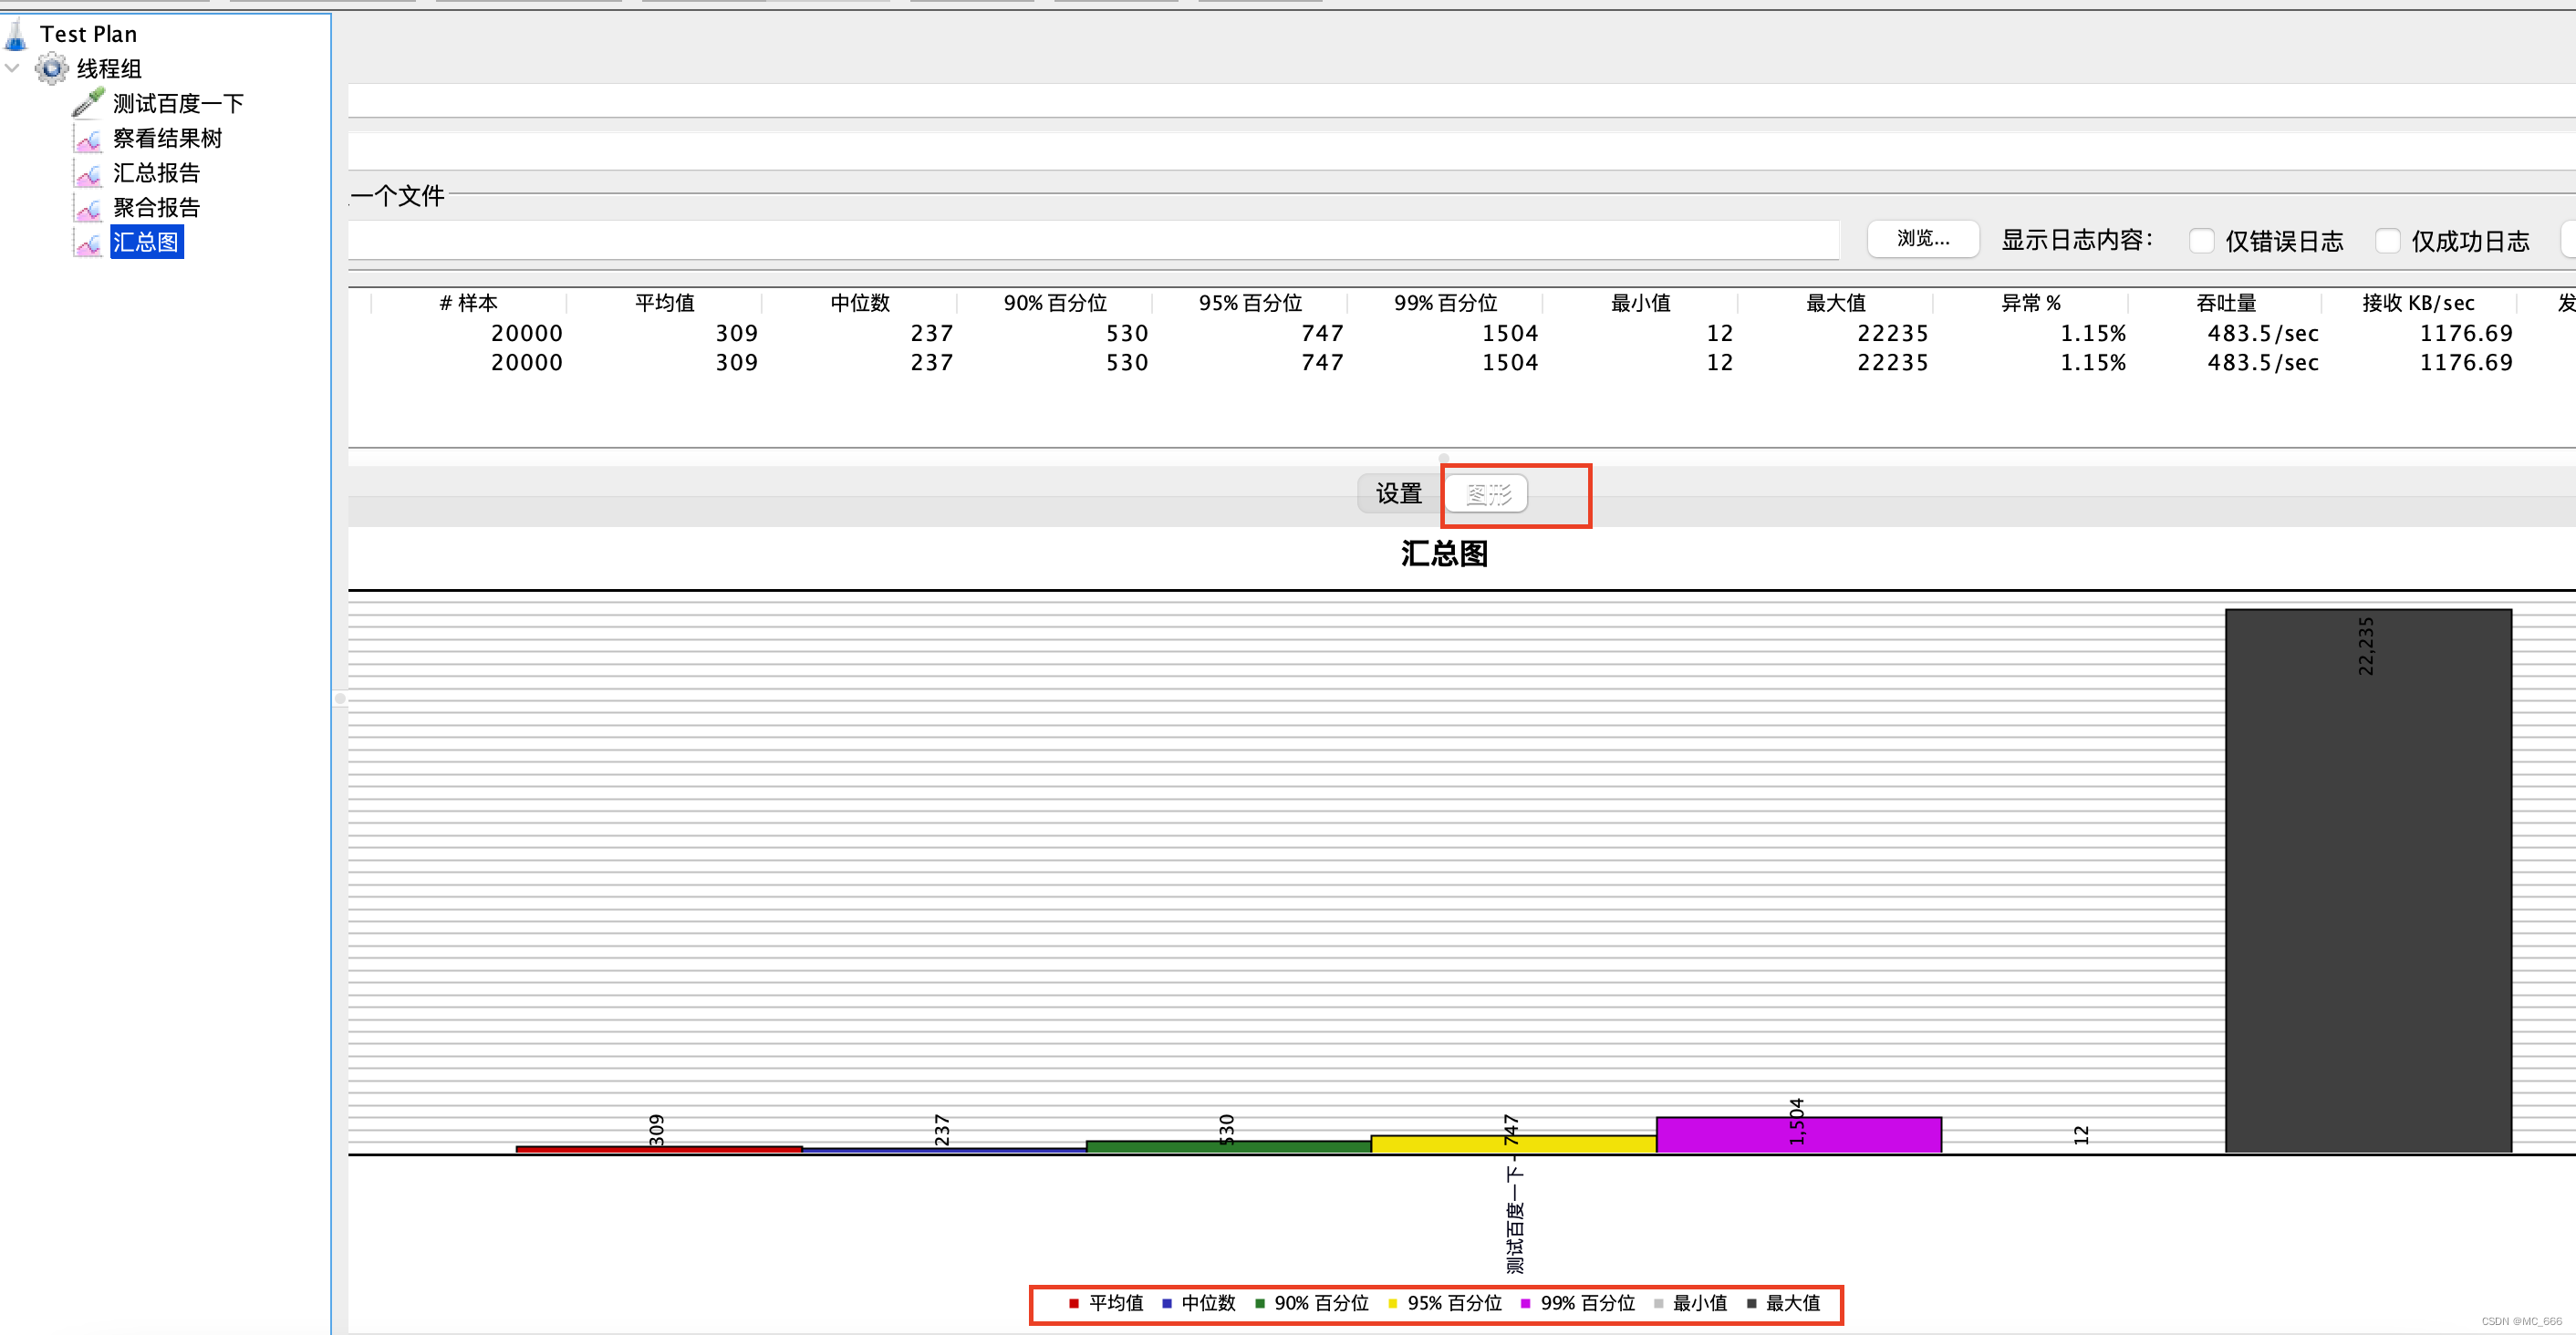The width and height of the screenshot is (2576, 1335).
Task: Click the 最小值 column header
Action: 1640,303
